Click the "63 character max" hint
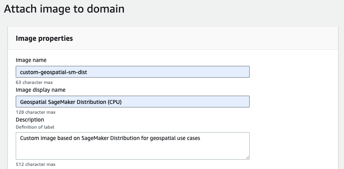Image resolution: width=344 pixels, height=169 pixels. pyautogui.click(x=34, y=82)
